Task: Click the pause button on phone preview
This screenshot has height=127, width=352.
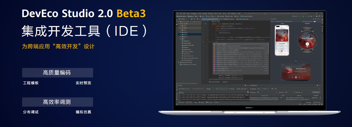Action: tap(282, 51)
